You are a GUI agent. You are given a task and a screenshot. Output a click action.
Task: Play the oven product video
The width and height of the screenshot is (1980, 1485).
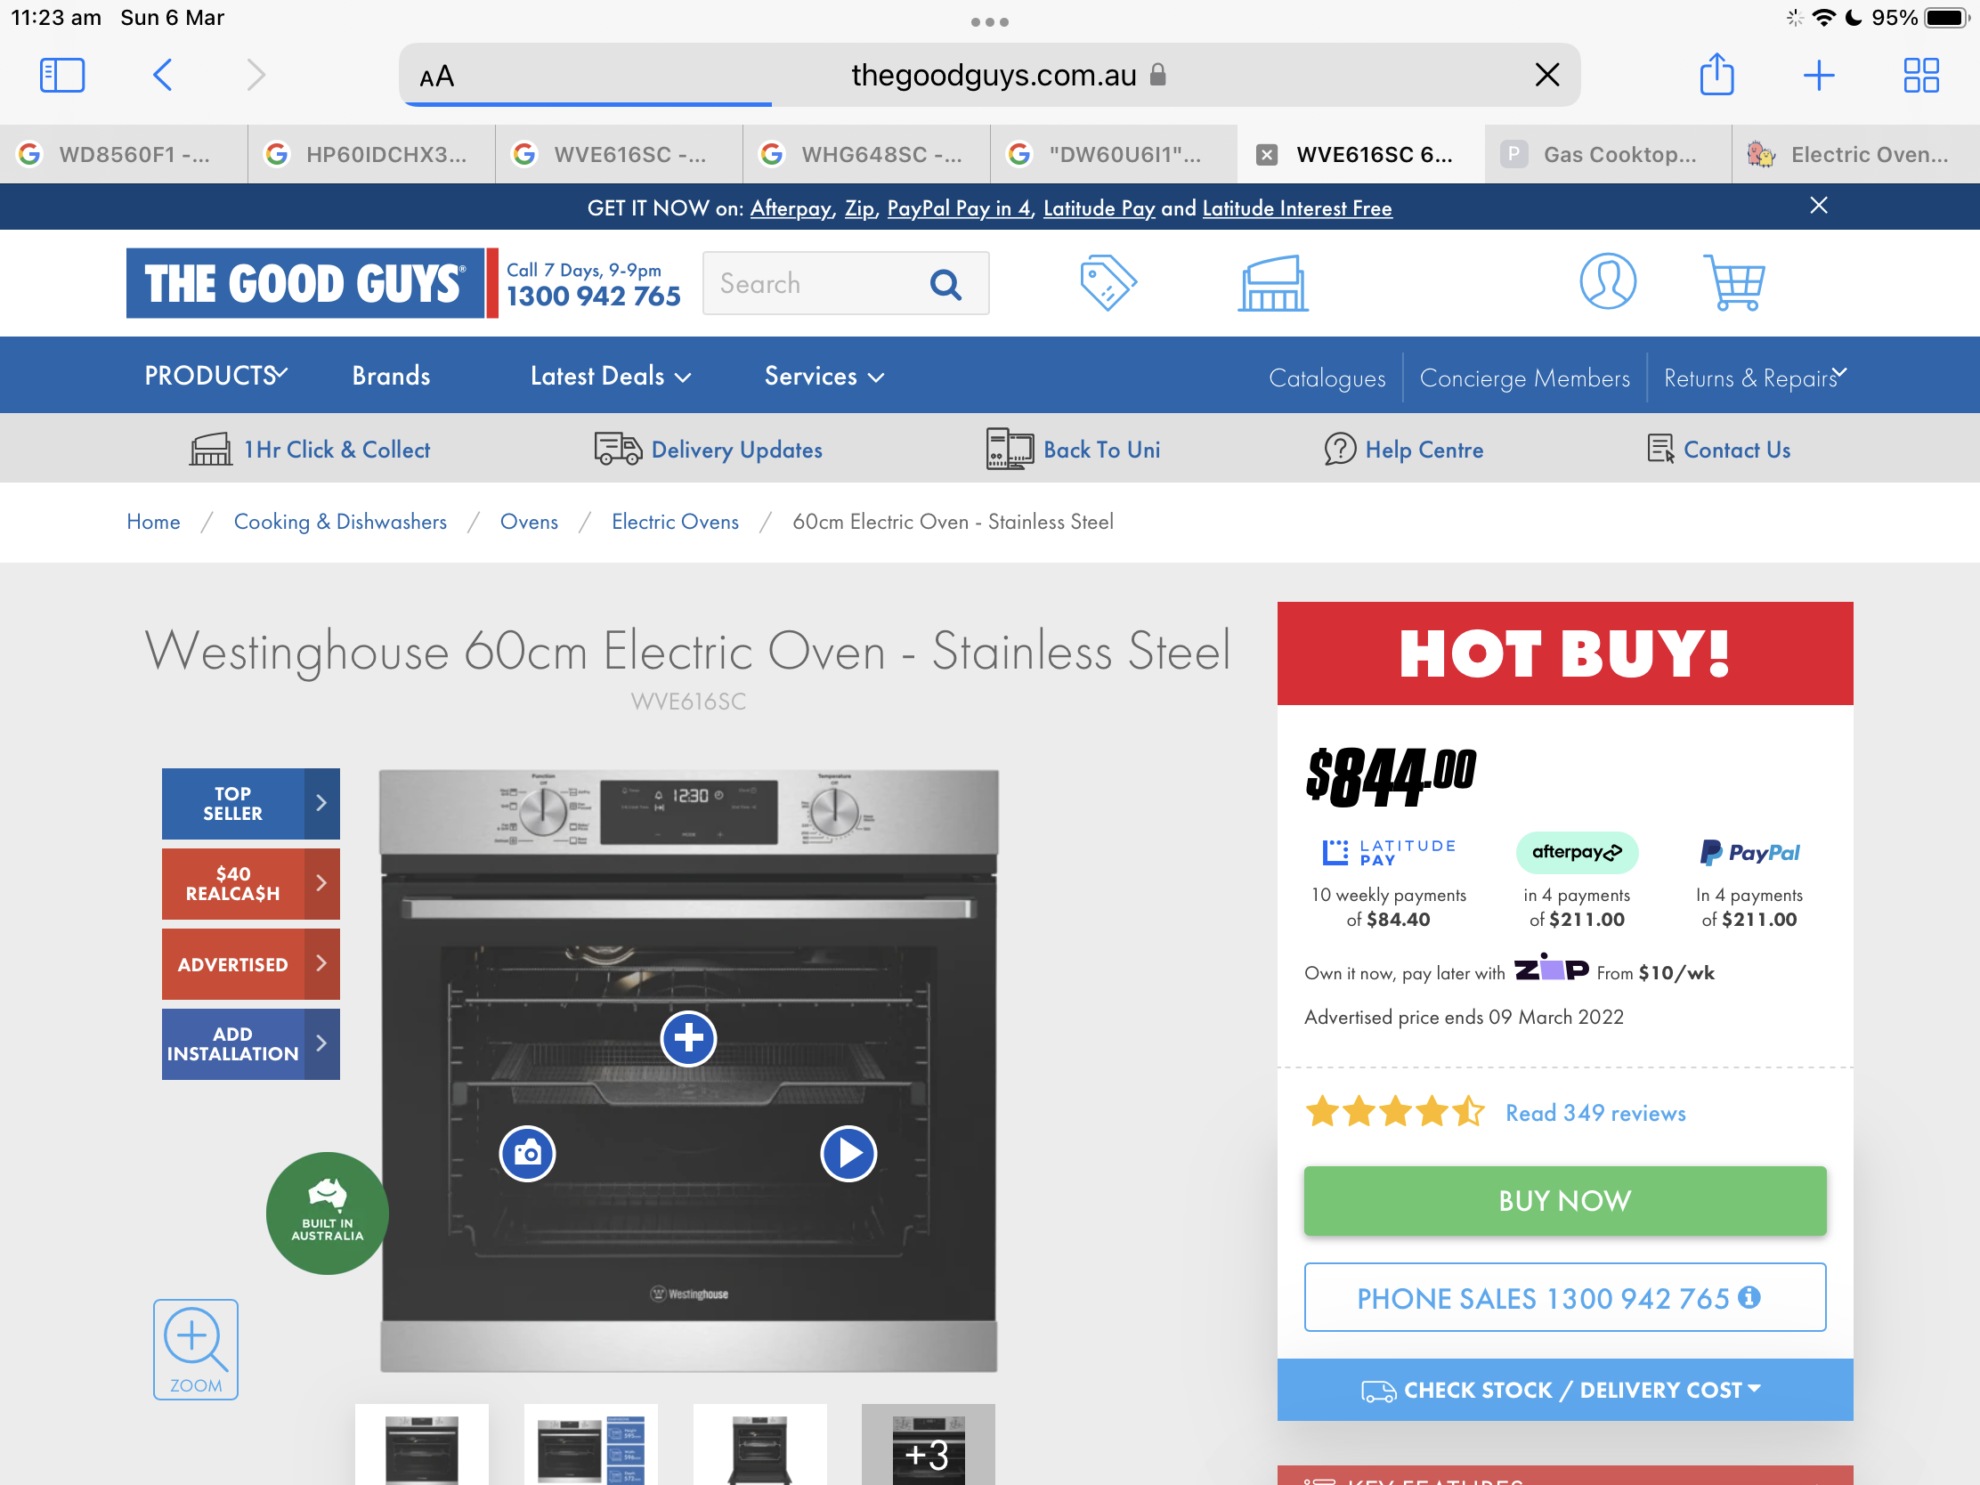coord(848,1154)
